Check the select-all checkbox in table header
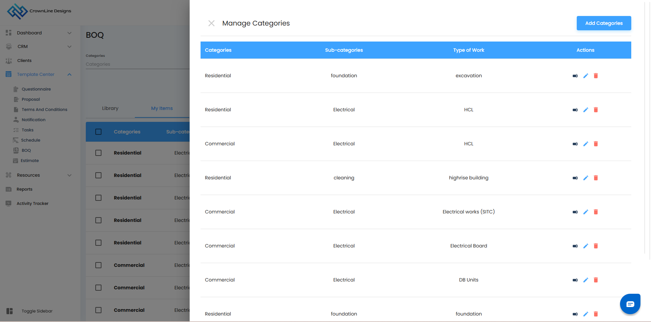The height and width of the screenshot is (322, 651). (x=98, y=132)
